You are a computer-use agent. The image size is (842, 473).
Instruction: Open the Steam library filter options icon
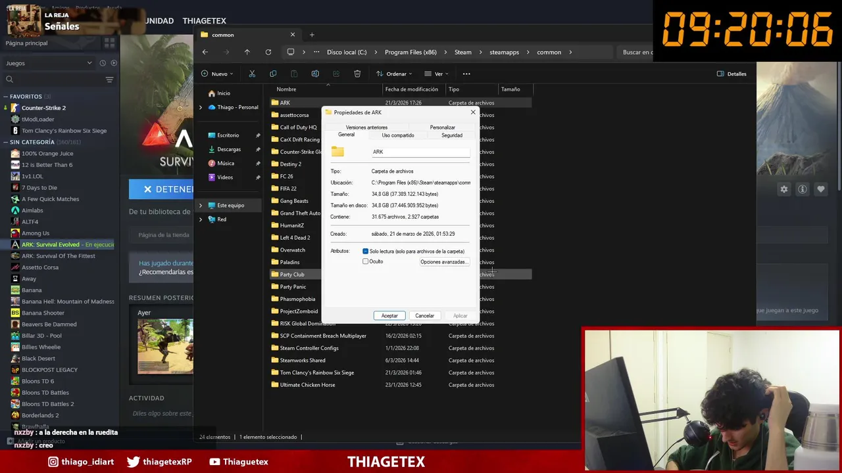(109, 79)
